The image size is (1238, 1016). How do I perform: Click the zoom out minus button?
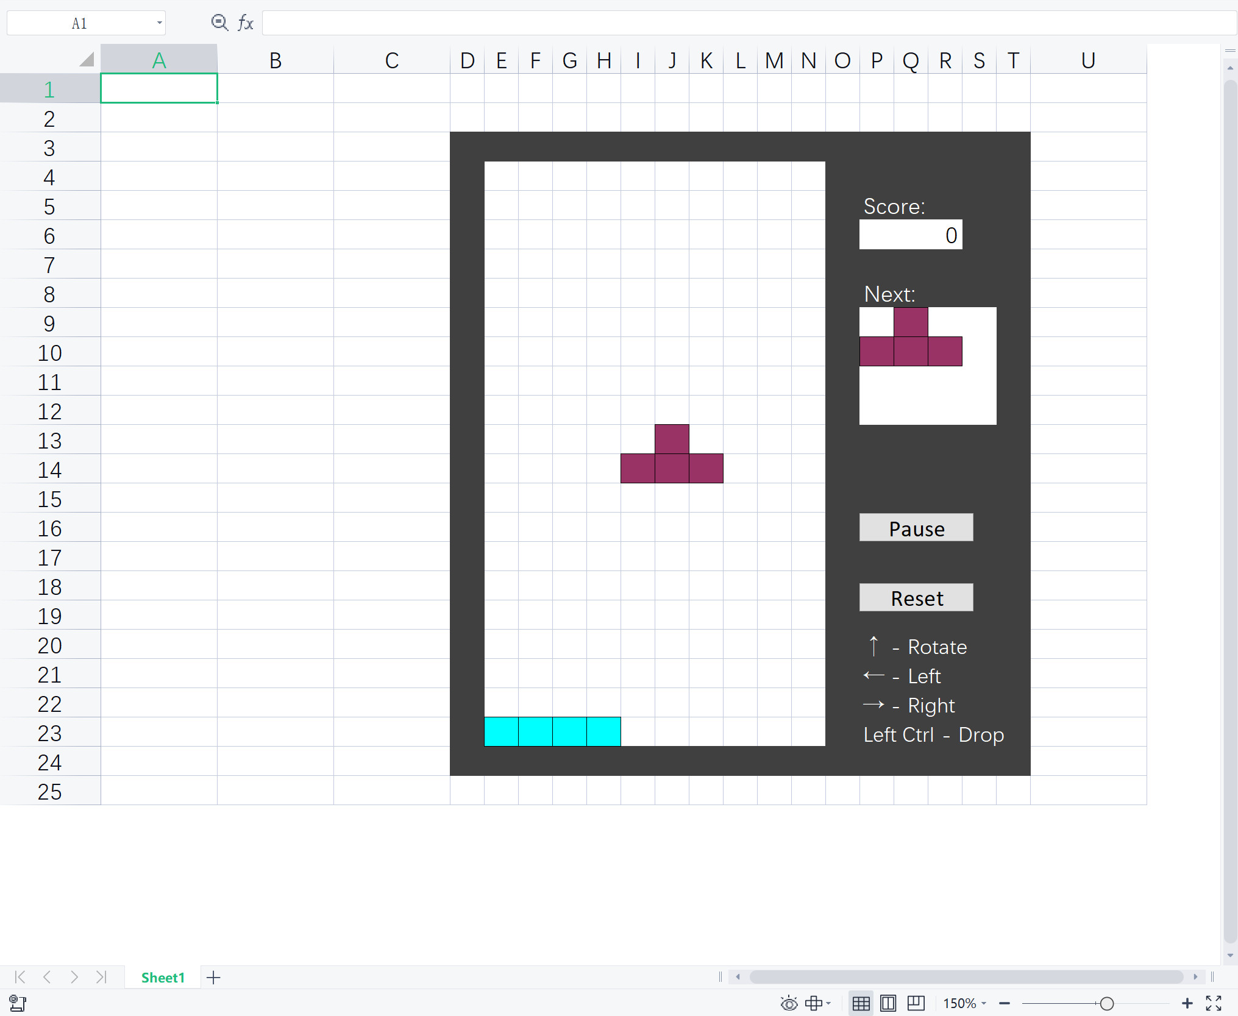coord(1005,1003)
